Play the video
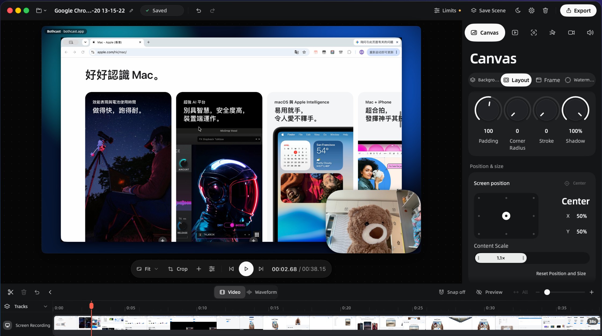The width and height of the screenshot is (602, 336). point(246,269)
